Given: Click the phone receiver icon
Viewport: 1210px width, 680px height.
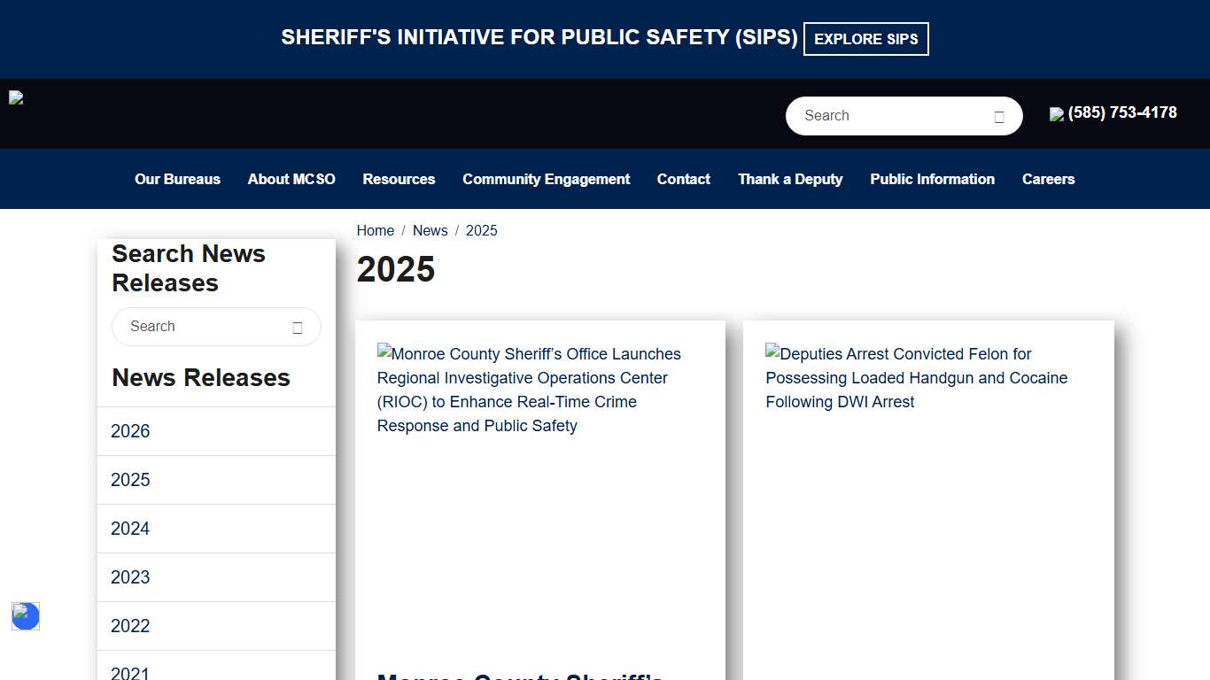Looking at the screenshot, I should tap(1056, 113).
